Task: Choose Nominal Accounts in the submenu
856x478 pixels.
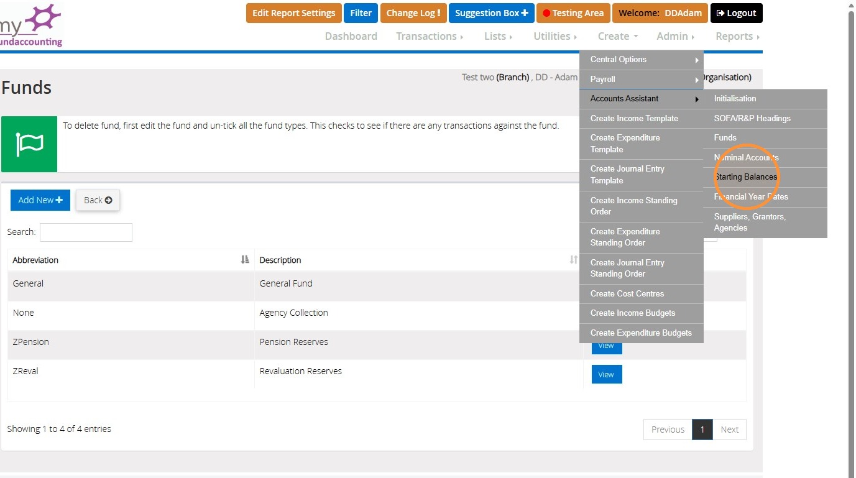Action: 765,158
